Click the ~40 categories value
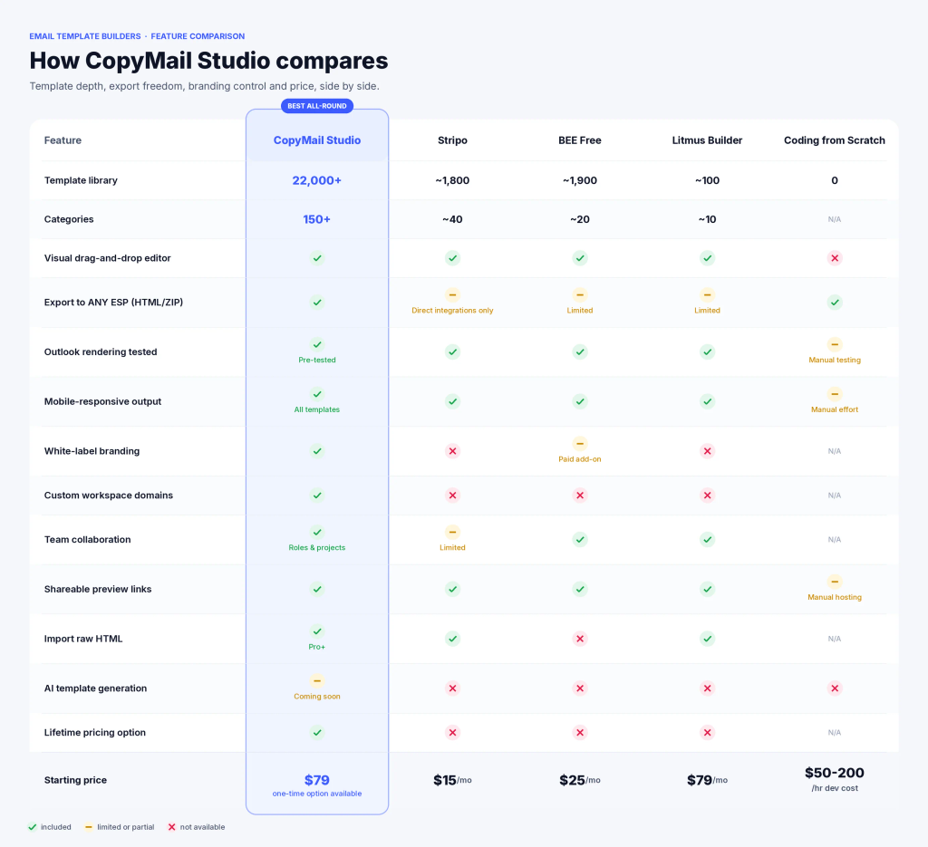Screen dimensions: 928x847 [x=452, y=219]
